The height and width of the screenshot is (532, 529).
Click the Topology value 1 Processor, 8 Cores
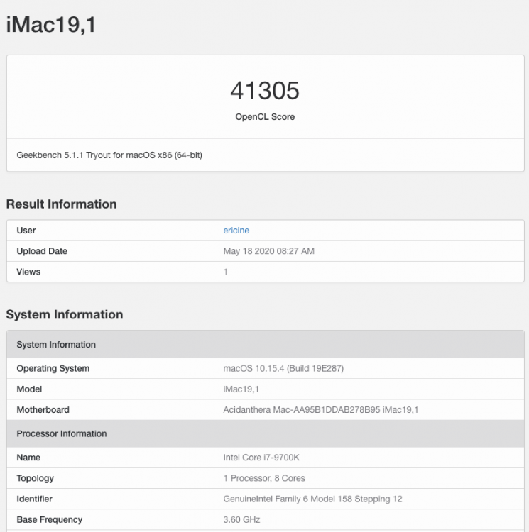(264, 478)
